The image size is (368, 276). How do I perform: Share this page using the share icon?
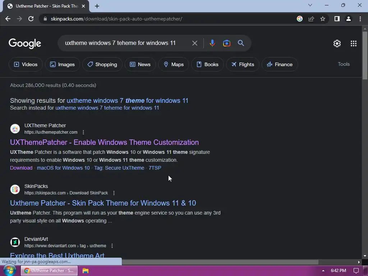(x=311, y=19)
